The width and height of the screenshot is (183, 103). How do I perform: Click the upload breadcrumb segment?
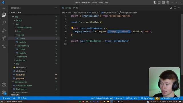(83, 13)
